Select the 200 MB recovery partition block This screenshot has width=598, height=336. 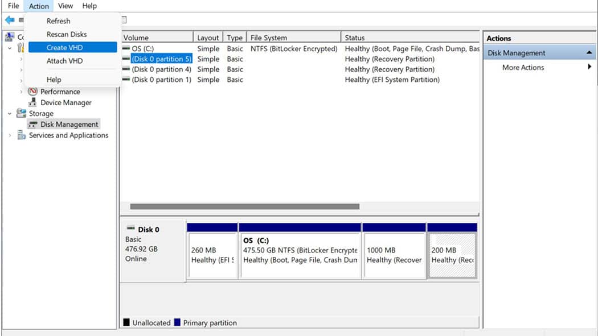(452, 251)
